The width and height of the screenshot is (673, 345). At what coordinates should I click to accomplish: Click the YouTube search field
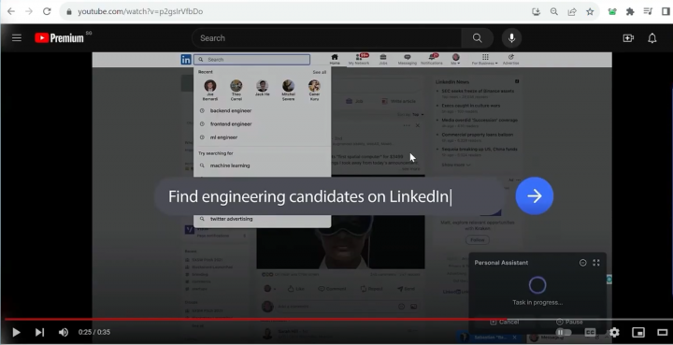(x=326, y=38)
